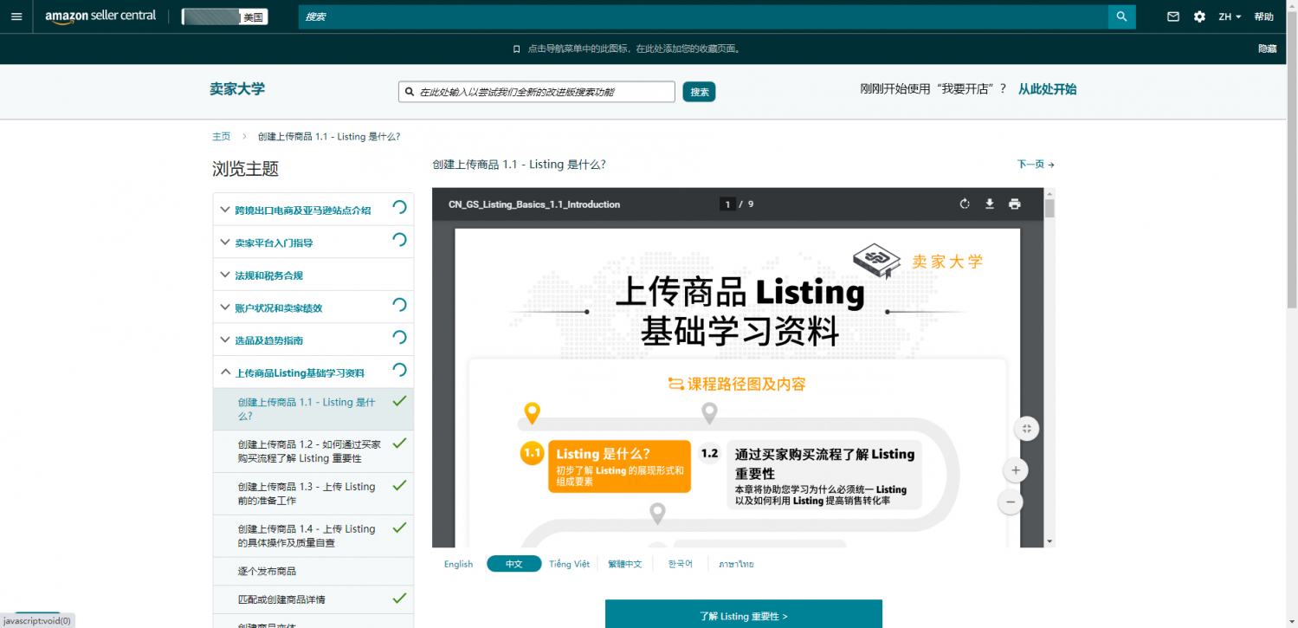Go to 下一页 link

(x=1036, y=164)
